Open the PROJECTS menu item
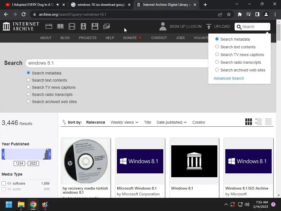The height and width of the screenshot is (211, 281). (88, 38)
